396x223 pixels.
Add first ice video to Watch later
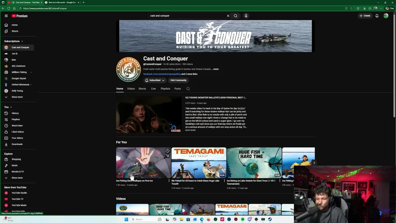tap(167, 151)
